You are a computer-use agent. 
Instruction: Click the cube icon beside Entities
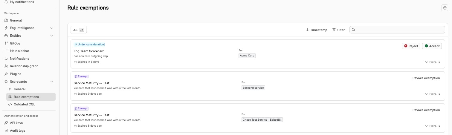click(6, 36)
